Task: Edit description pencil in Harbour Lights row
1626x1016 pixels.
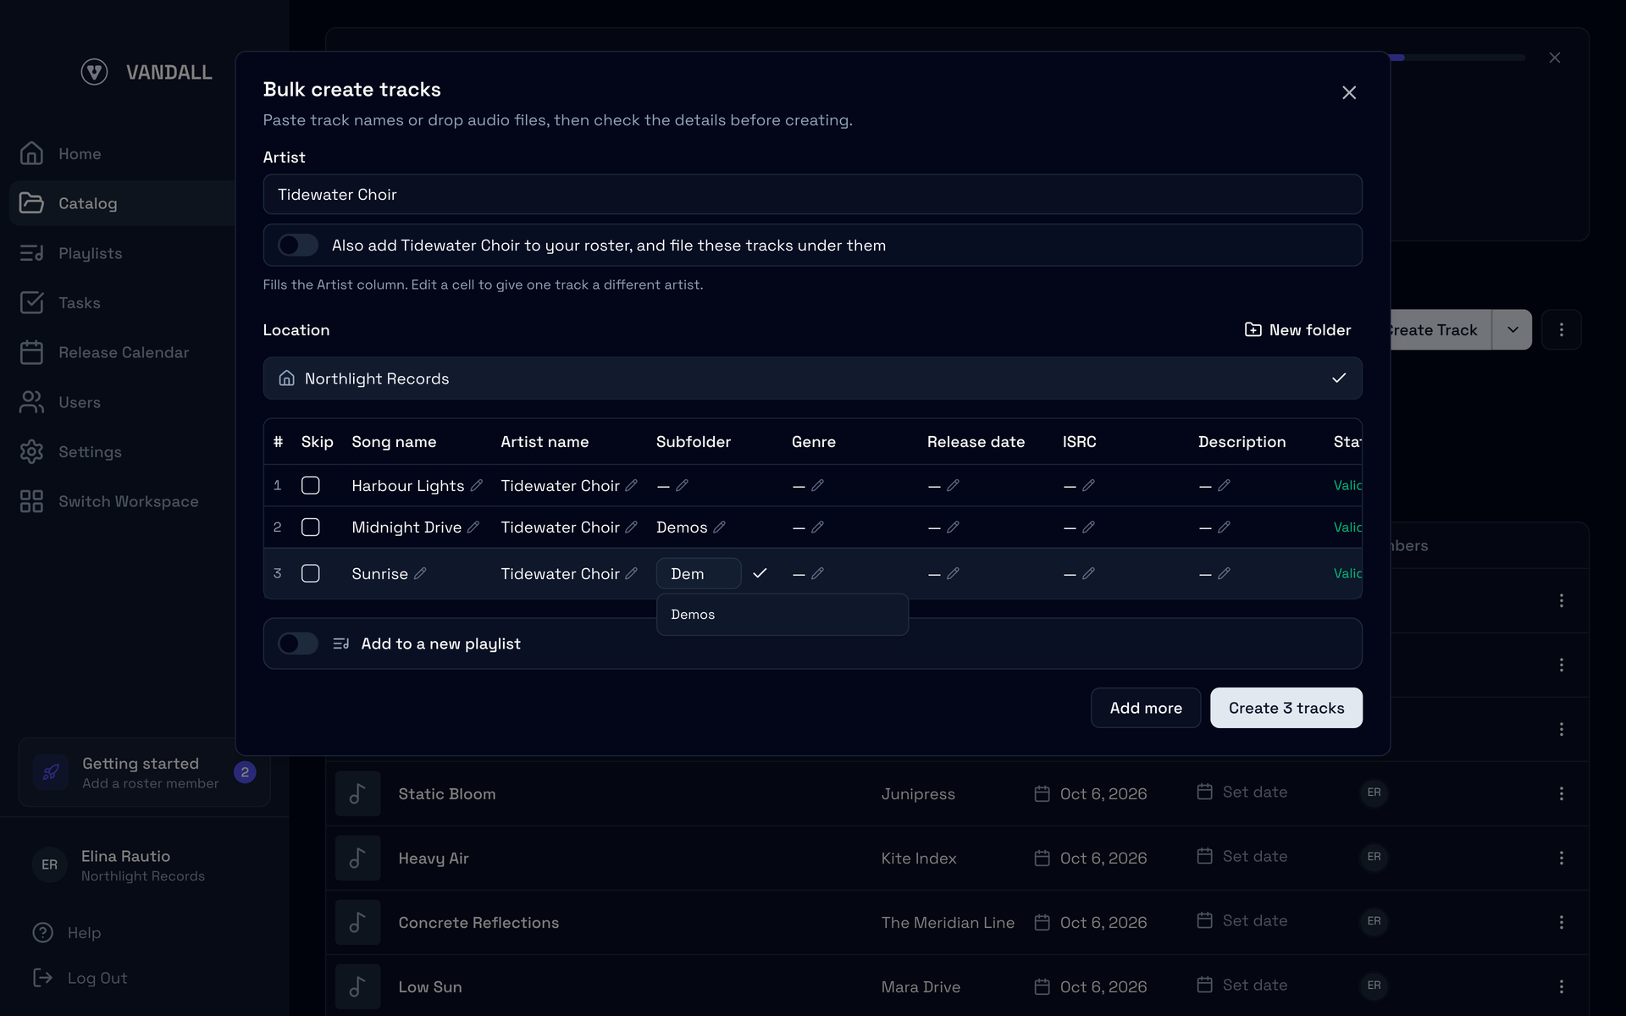Action: 1224,485
